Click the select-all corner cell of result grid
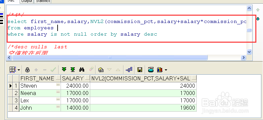 coord(10,78)
